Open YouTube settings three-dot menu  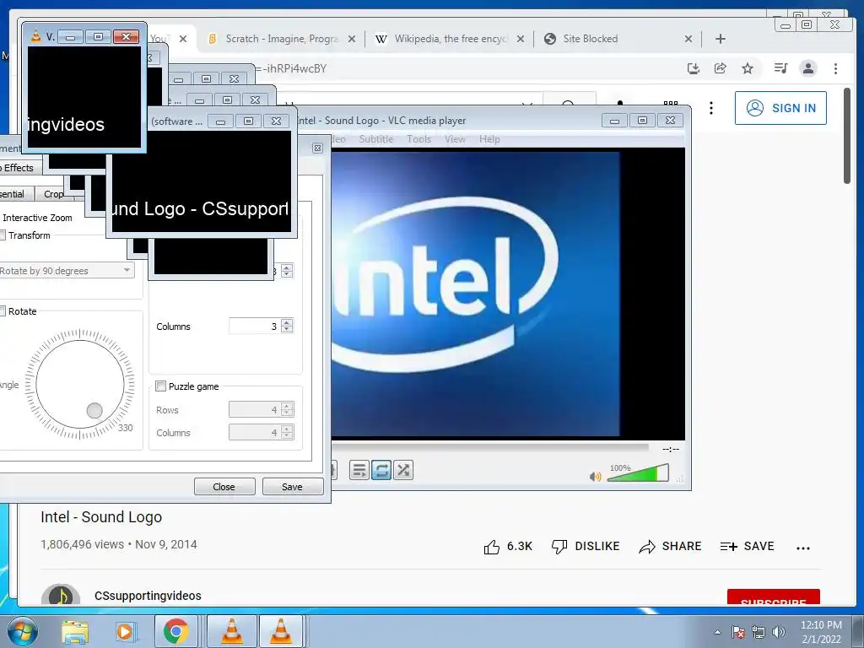(710, 108)
